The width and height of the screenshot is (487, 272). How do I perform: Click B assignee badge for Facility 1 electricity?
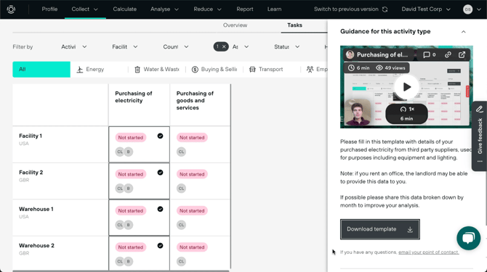coord(128,152)
